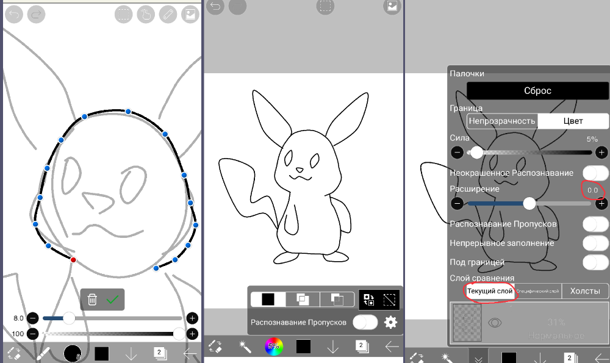The width and height of the screenshot is (610, 363).
Task: Toggle layer visibility with the eye icon
Action: (x=495, y=323)
